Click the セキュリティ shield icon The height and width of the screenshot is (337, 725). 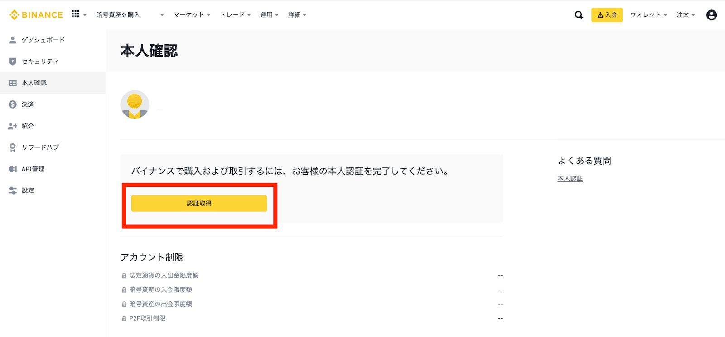click(x=13, y=62)
